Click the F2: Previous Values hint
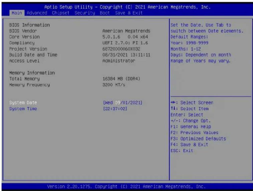This screenshot has width=253, height=191. 194,133
